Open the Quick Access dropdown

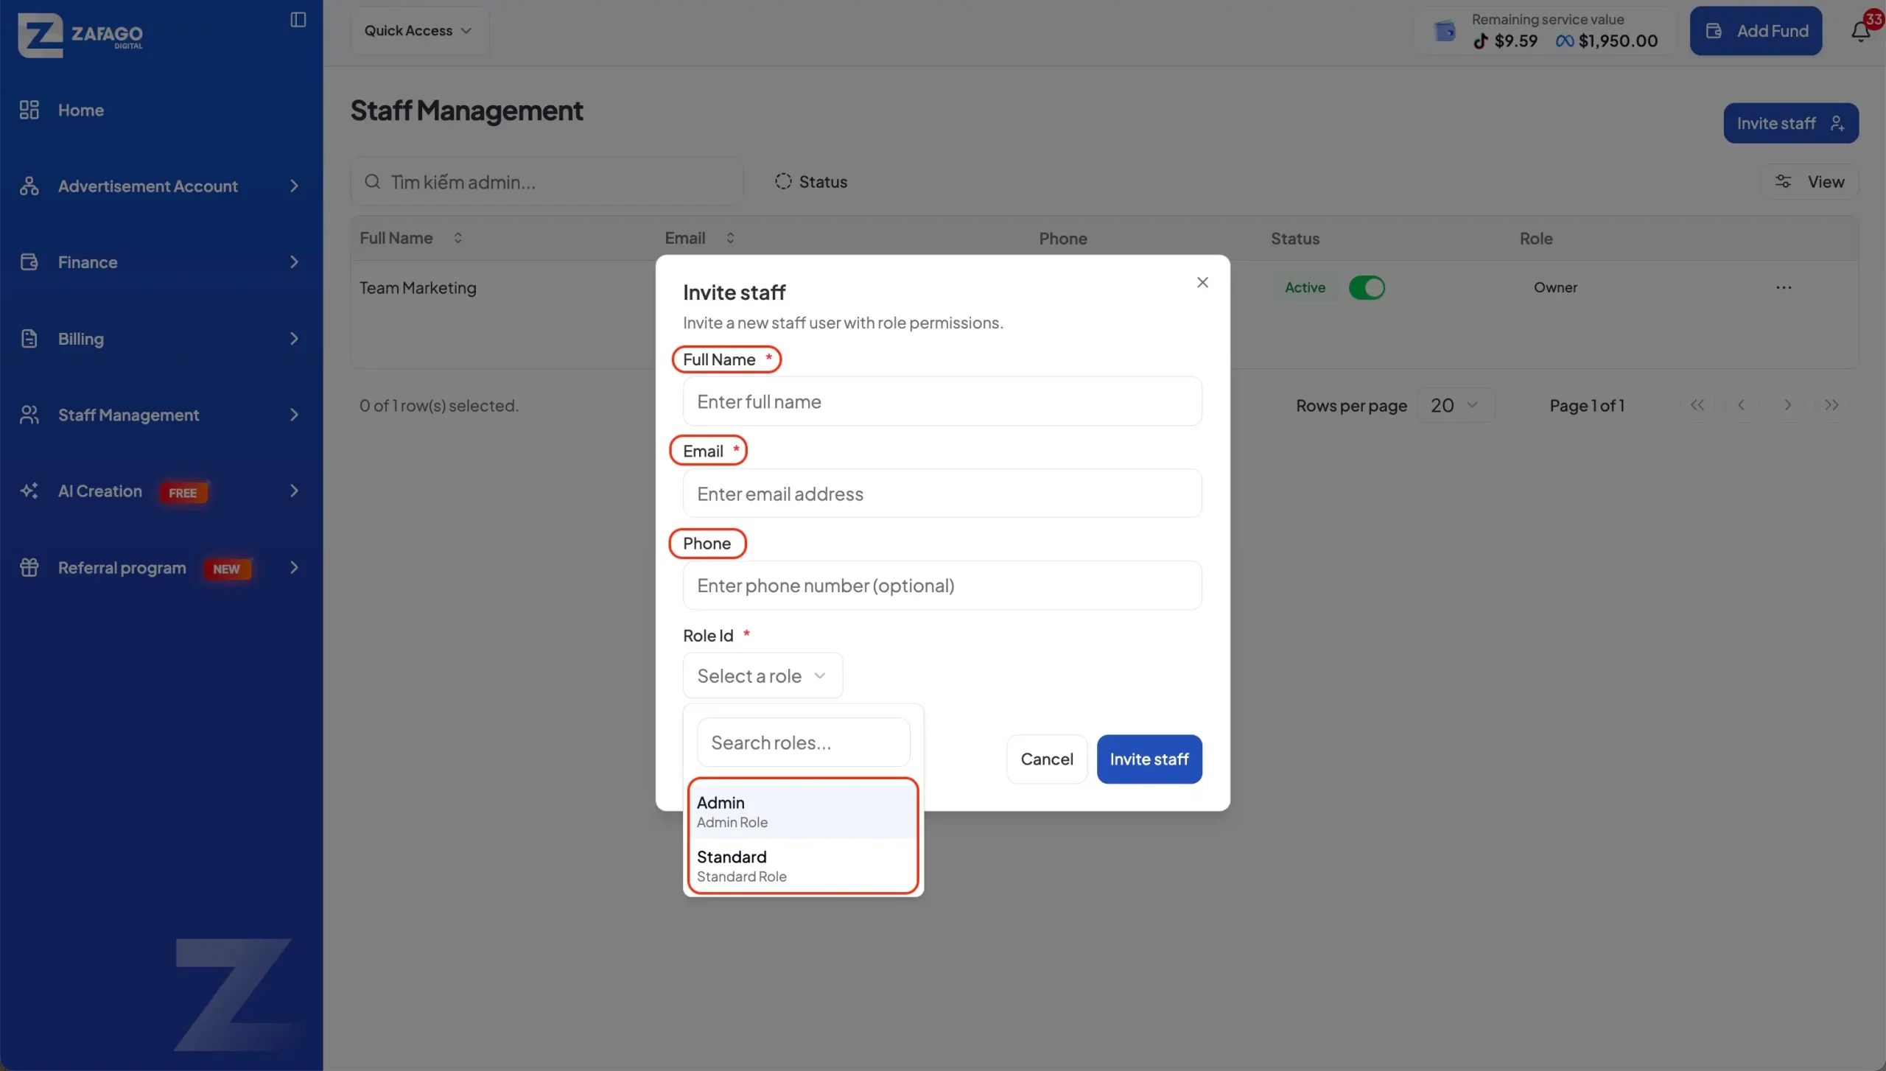pyautogui.click(x=418, y=31)
